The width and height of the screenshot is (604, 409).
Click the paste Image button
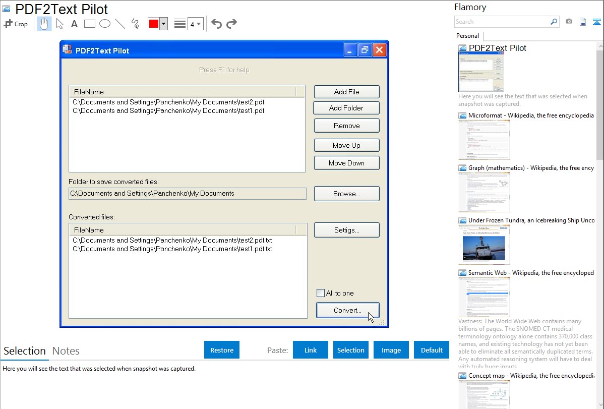point(391,350)
